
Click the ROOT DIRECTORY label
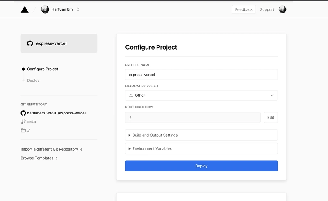click(139, 107)
